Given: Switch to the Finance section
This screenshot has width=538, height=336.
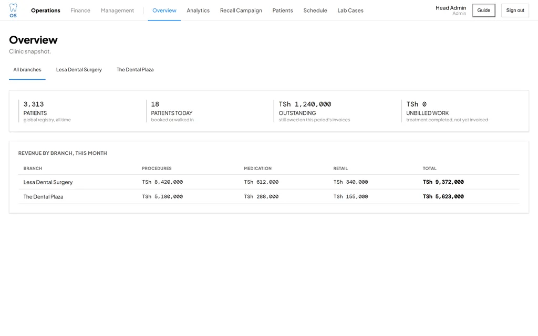Looking at the screenshot, I should pos(80,10).
